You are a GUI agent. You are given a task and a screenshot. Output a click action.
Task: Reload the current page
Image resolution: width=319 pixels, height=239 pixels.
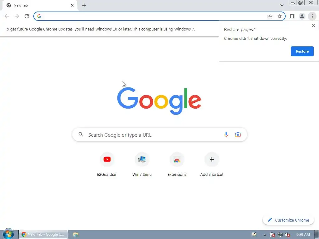click(x=27, y=16)
